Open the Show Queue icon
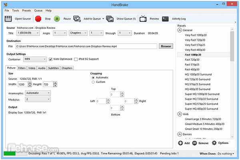 pos(110,19)
